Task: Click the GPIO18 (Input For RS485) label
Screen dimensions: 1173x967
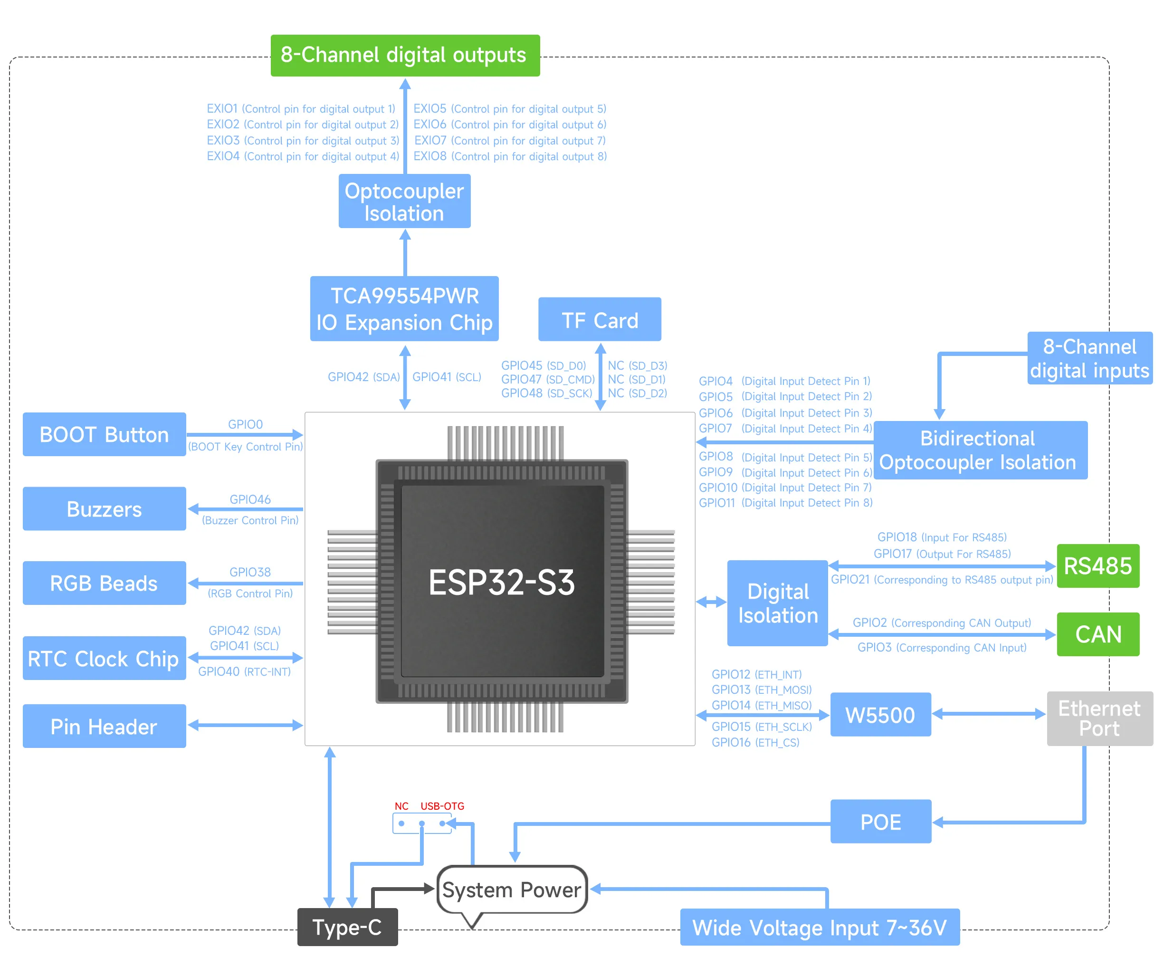Action: coord(942,537)
